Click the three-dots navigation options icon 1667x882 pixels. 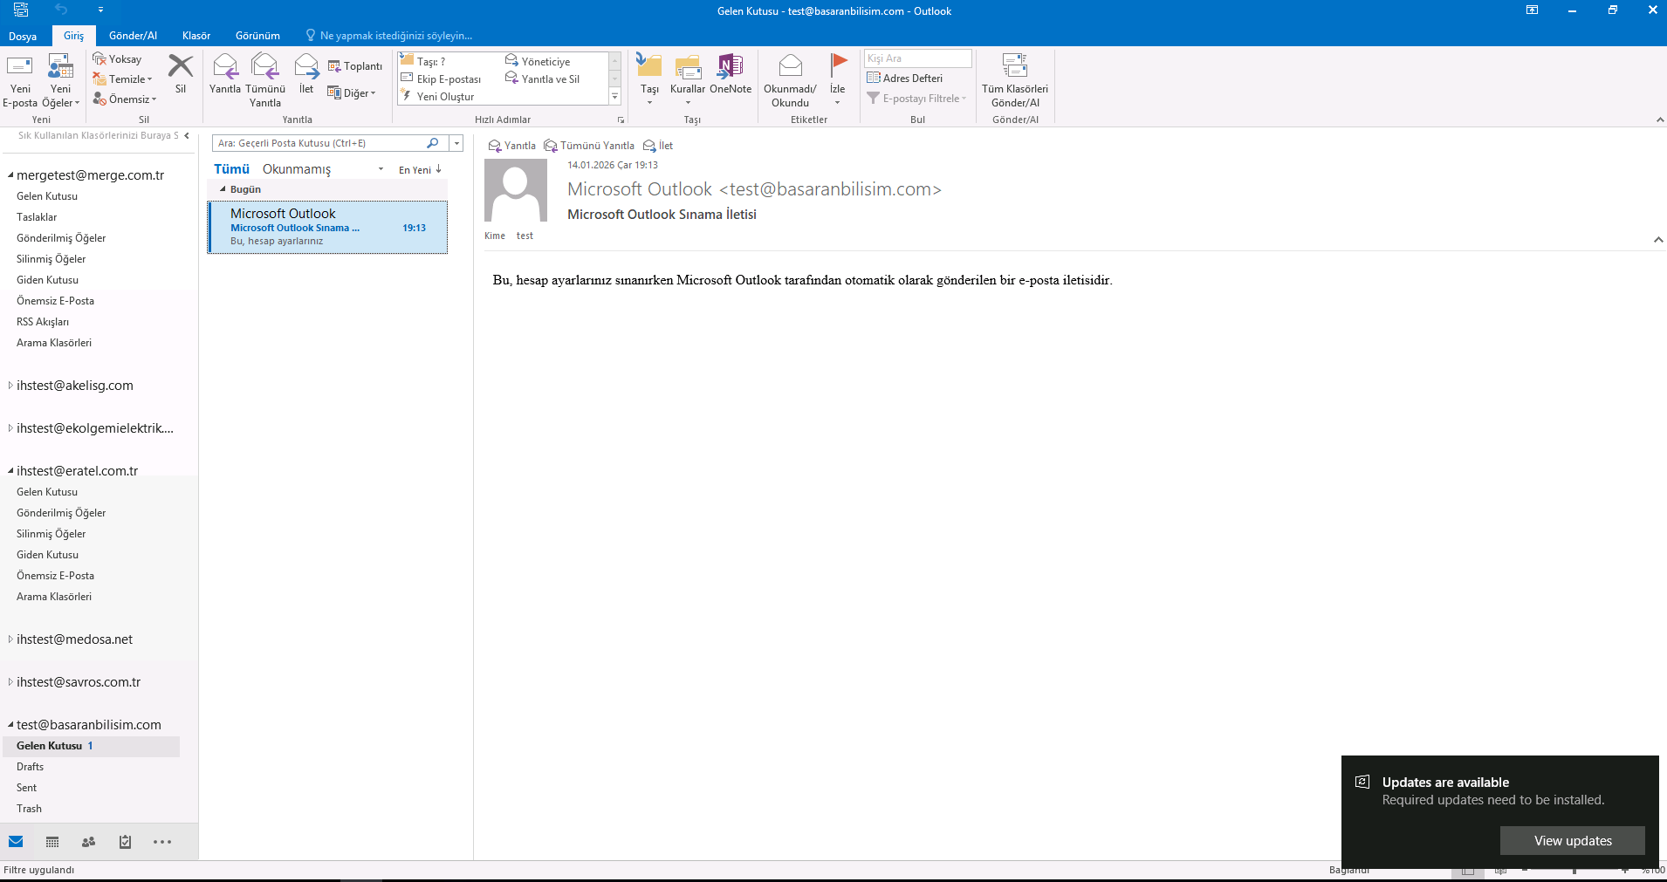[162, 842]
